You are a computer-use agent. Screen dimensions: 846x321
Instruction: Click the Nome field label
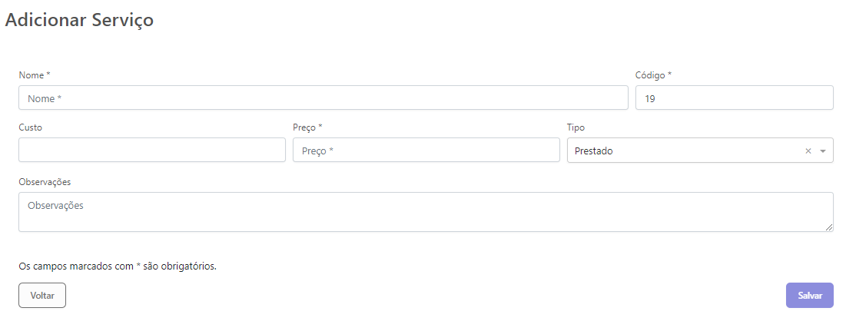click(x=34, y=75)
